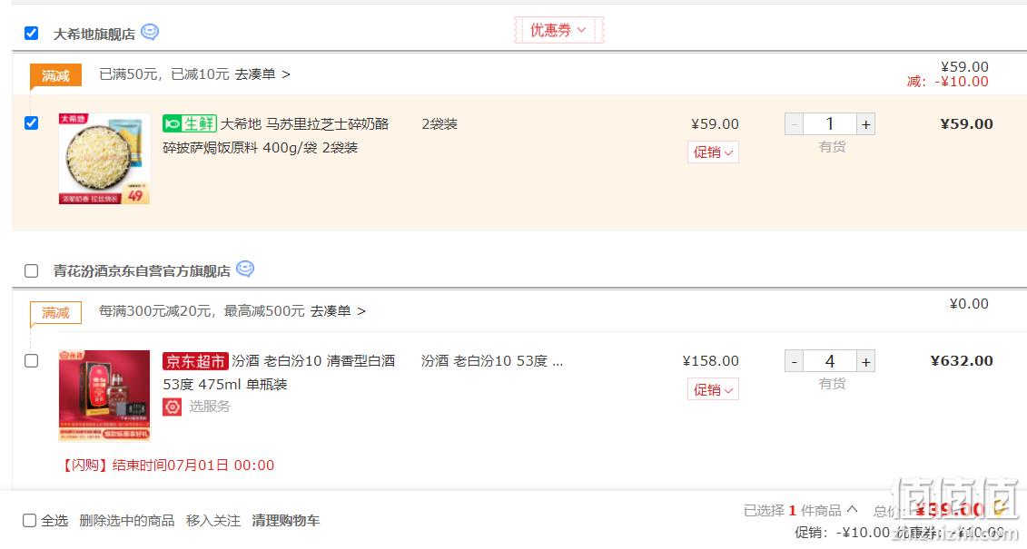
Task: Click the 京东超市 badge icon
Action: coord(195,361)
